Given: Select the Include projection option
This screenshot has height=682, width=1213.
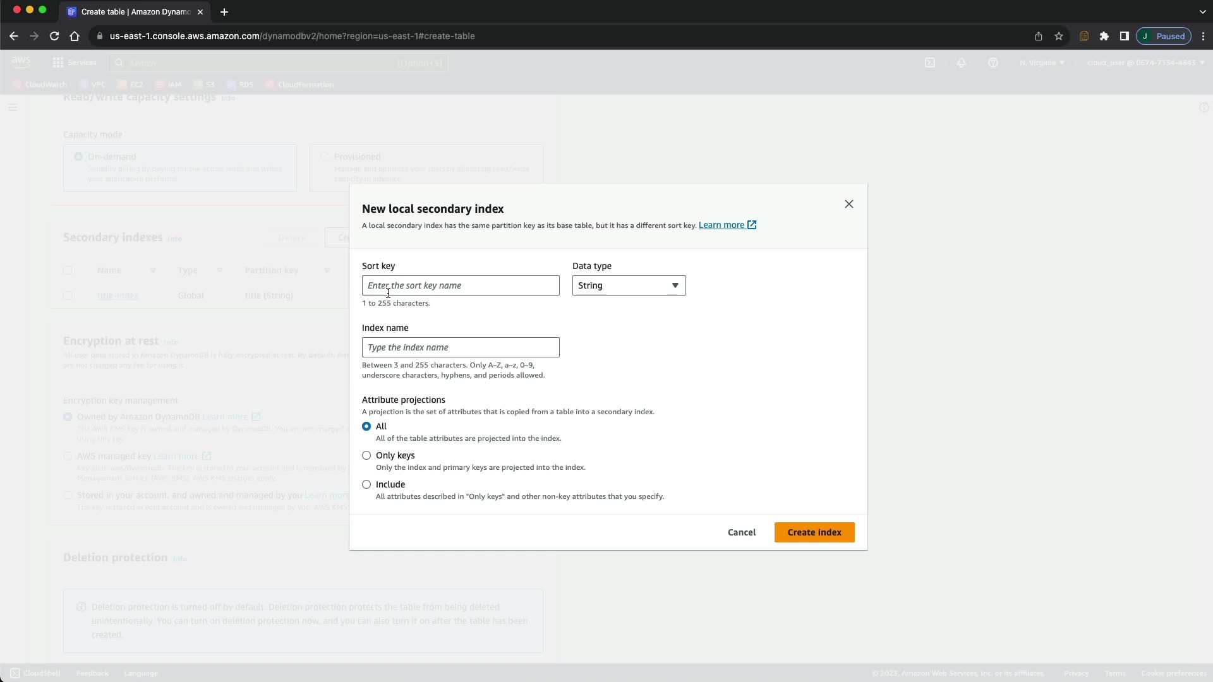Looking at the screenshot, I should pyautogui.click(x=366, y=484).
